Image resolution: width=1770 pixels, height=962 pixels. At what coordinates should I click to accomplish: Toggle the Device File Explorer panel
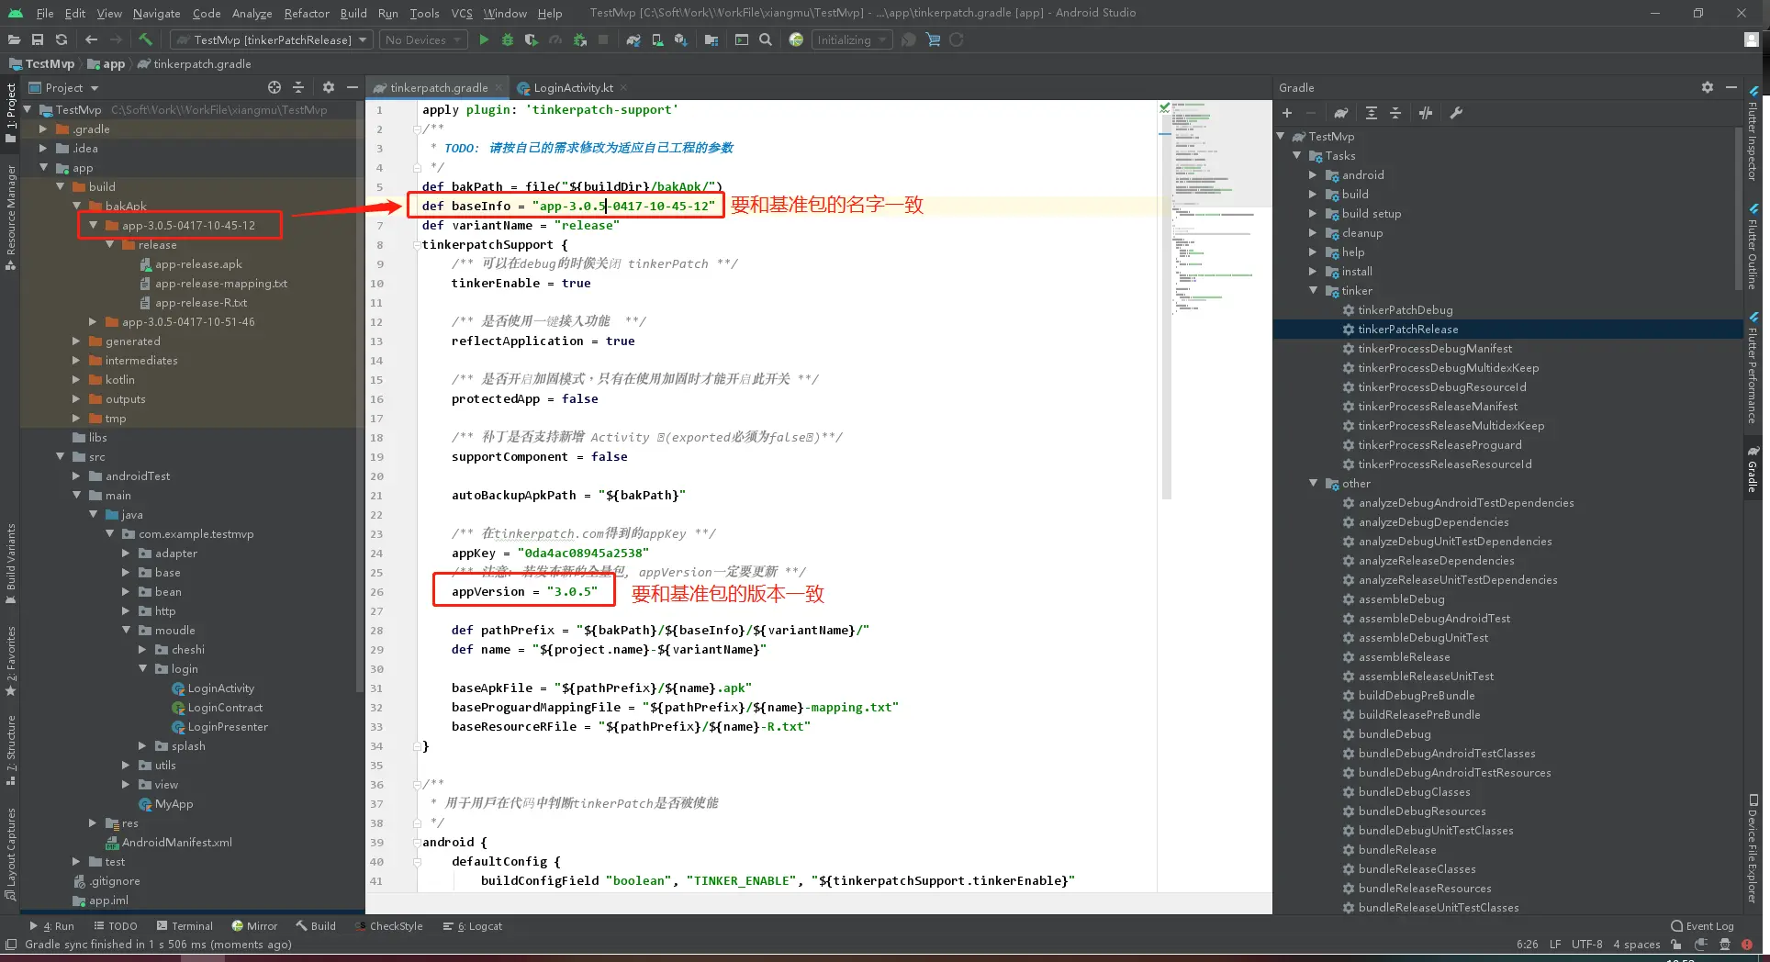click(1753, 850)
